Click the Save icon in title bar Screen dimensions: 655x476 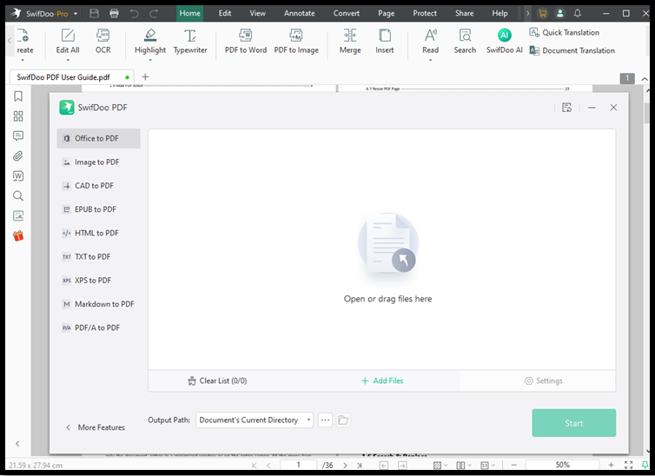[x=95, y=13]
